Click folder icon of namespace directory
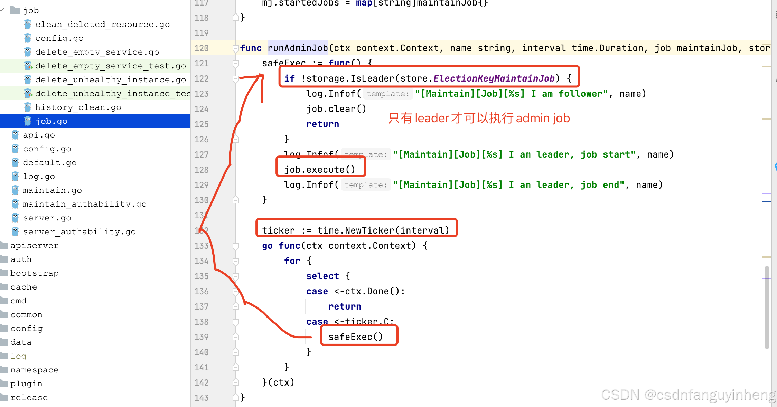 click(x=4, y=370)
